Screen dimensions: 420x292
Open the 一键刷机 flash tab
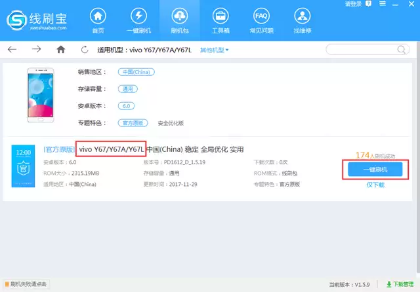coord(138,20)
